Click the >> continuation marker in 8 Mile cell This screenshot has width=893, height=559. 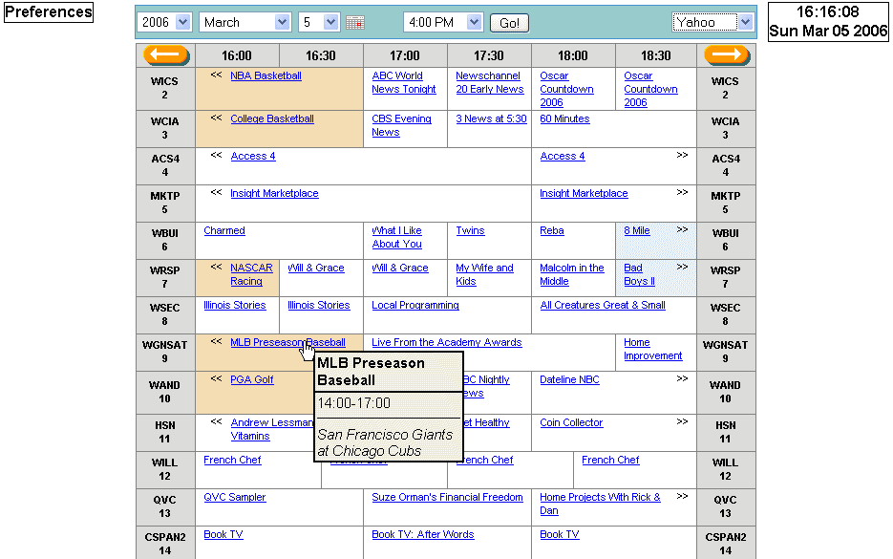tap(682, 229)
